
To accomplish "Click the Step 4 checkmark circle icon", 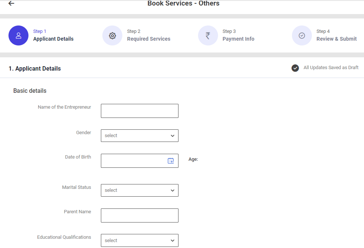I will click(302, 35).
